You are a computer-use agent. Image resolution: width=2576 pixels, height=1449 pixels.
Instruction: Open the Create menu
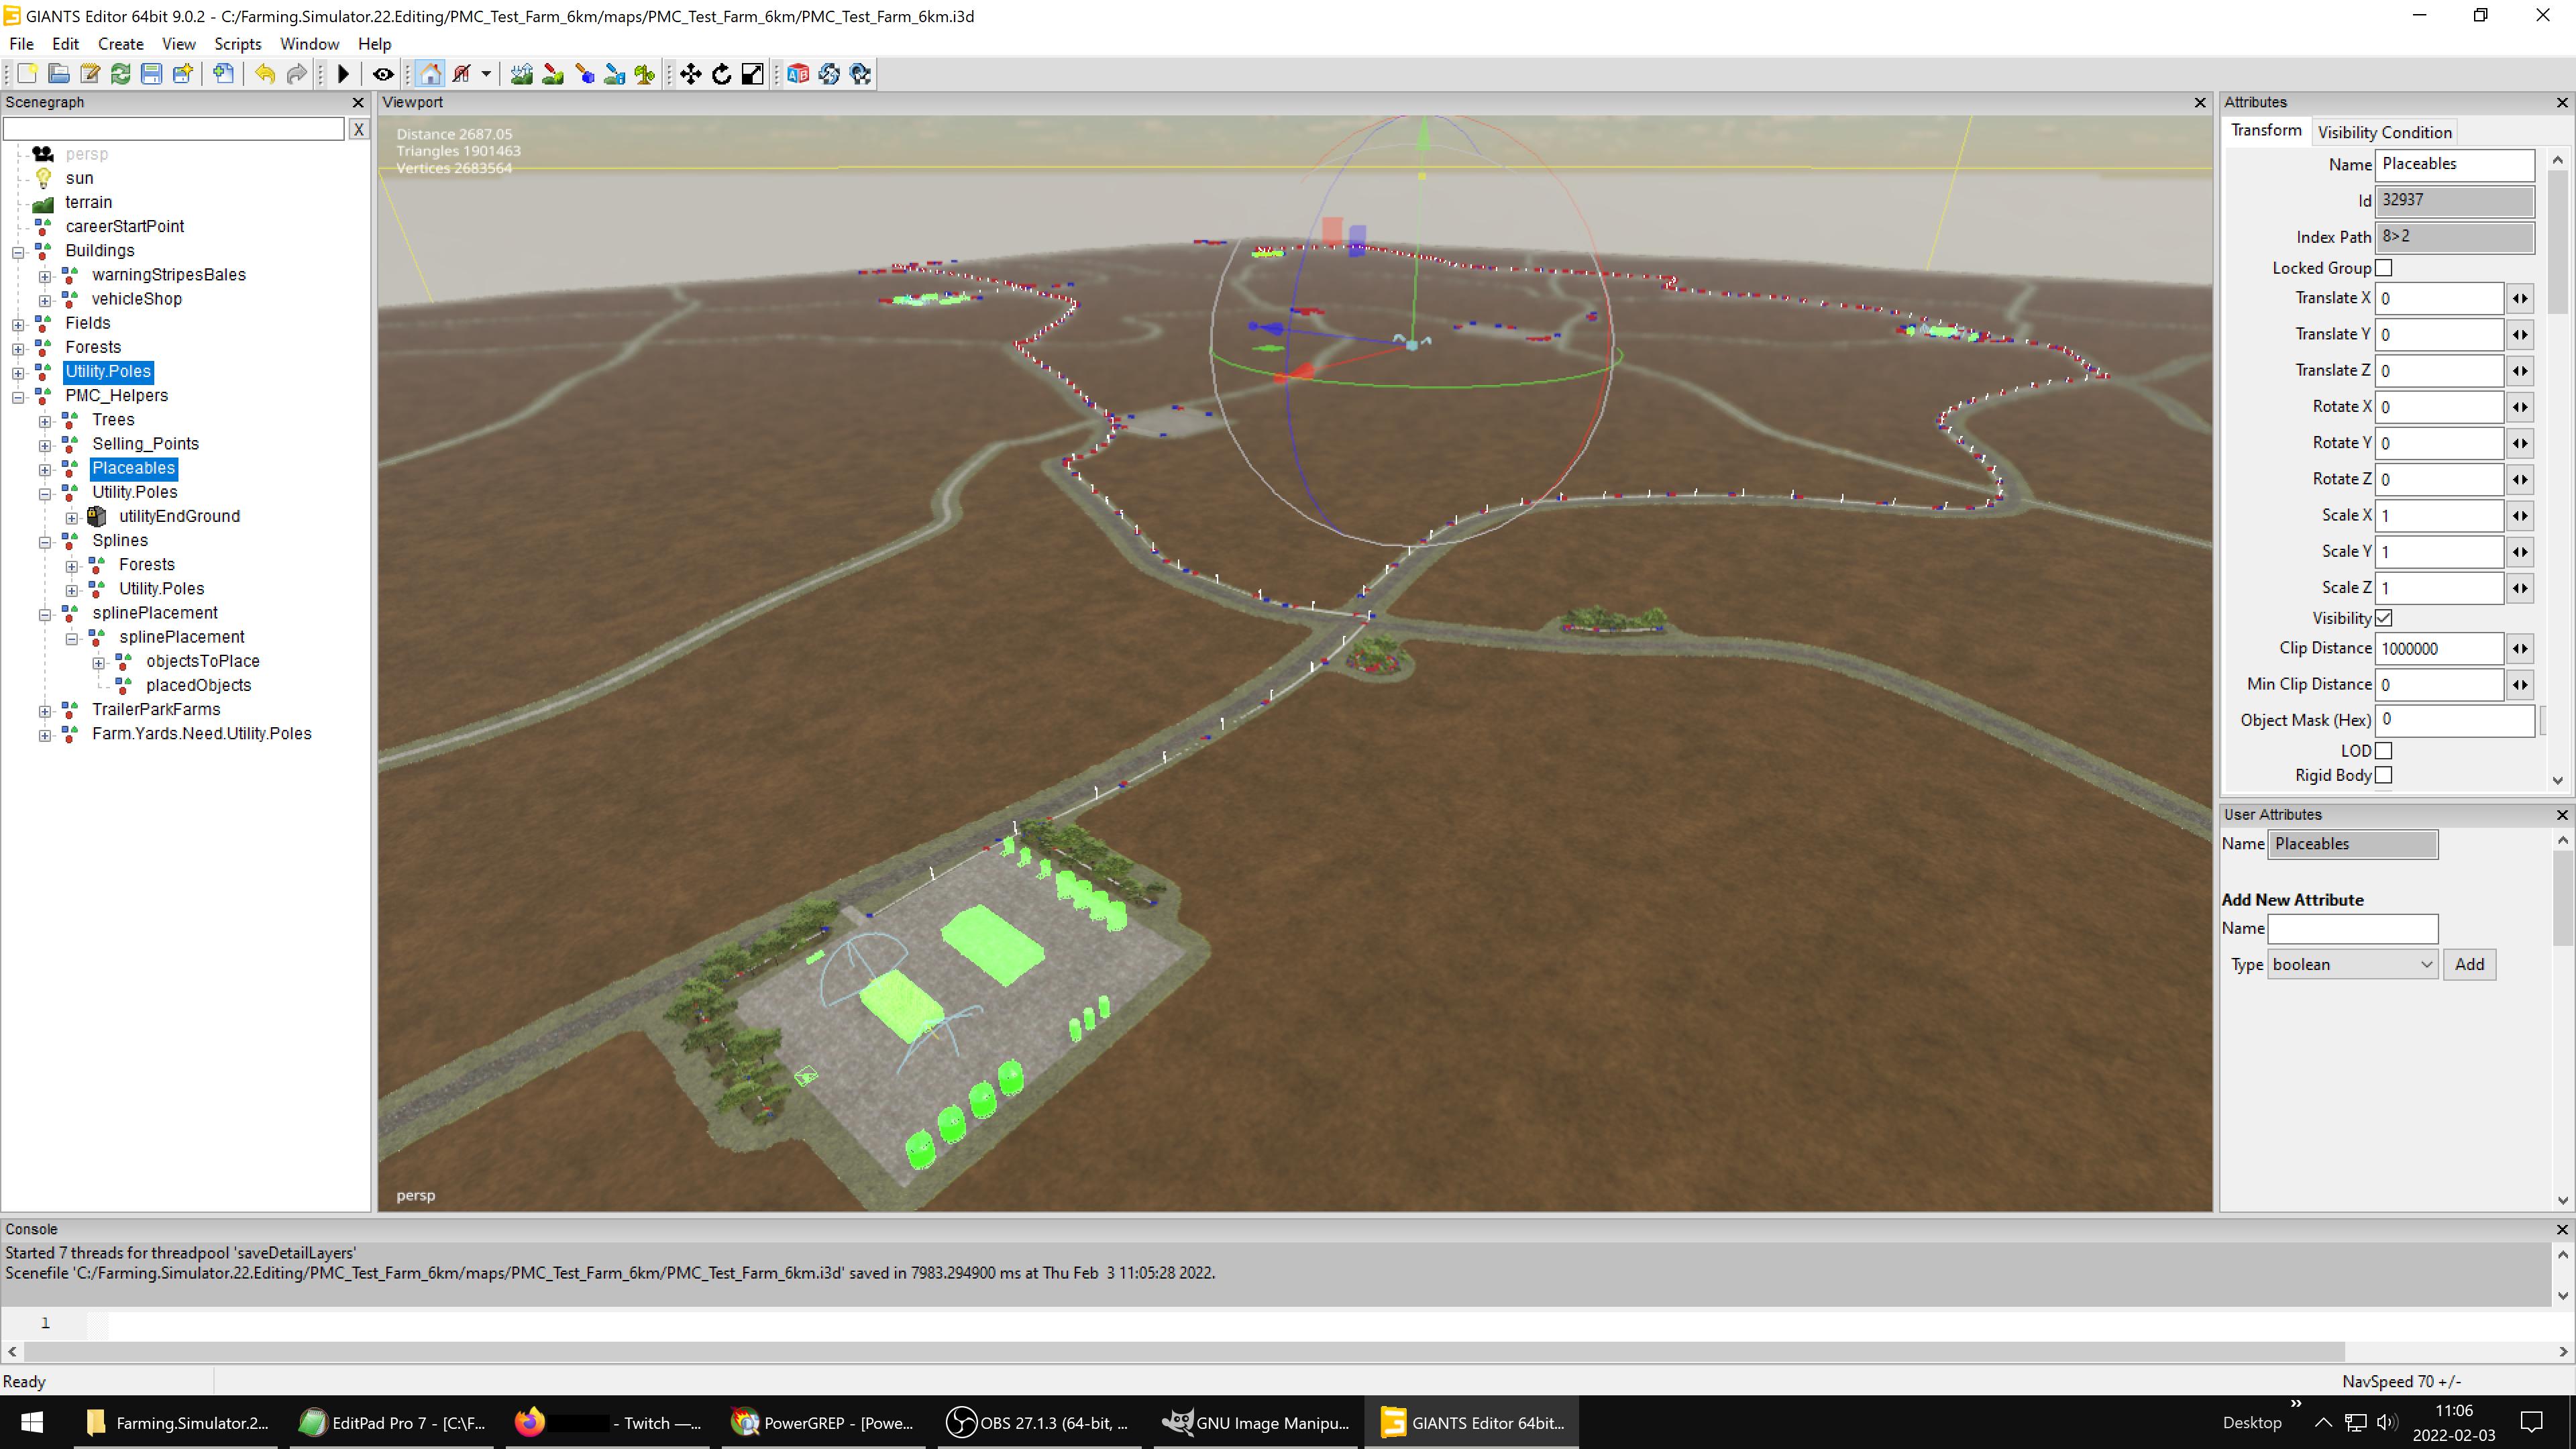pyautogui.click(x=121, y=44)
